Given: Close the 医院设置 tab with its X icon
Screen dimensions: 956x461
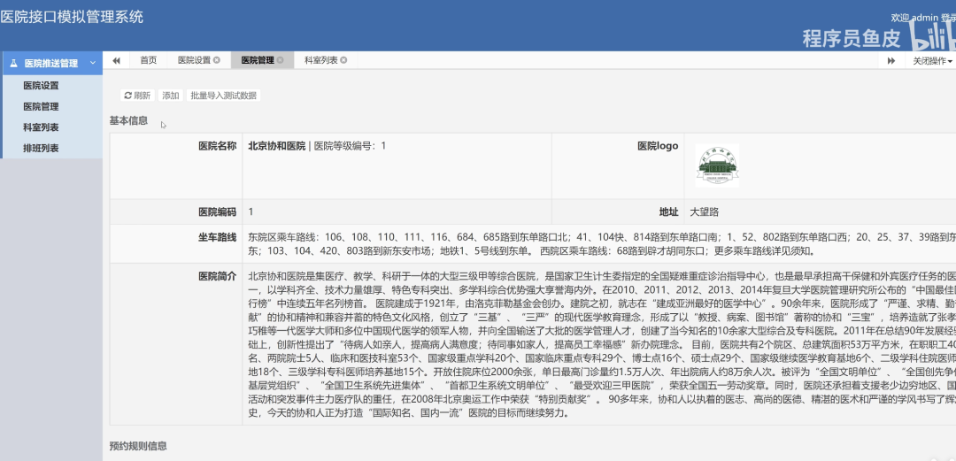Looking at the screenshot, I should tap(217, 60).
